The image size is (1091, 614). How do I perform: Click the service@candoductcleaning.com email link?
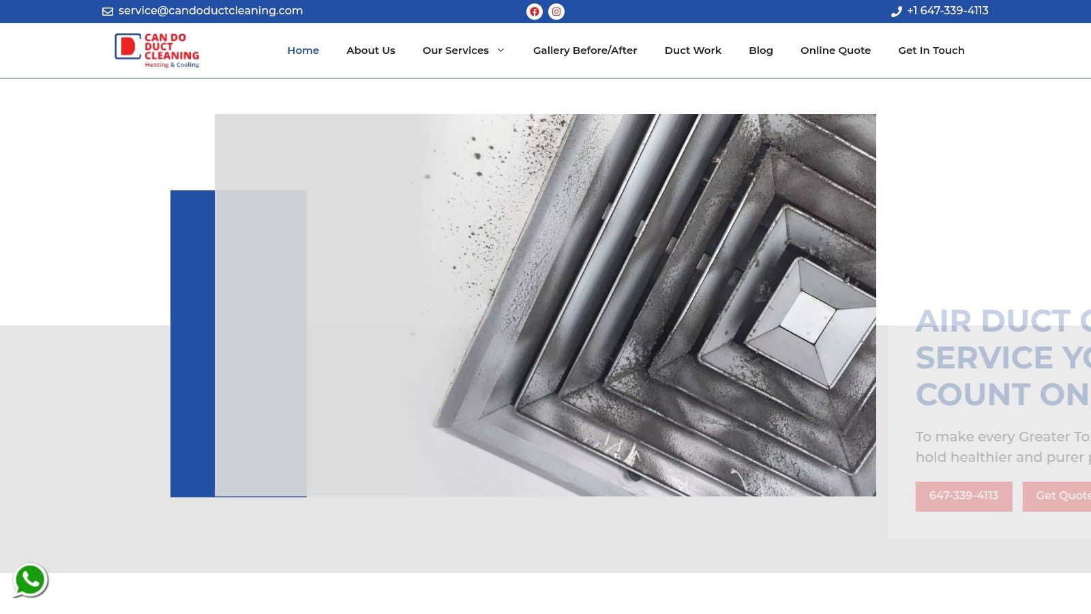click(210, 11)
